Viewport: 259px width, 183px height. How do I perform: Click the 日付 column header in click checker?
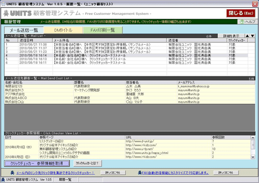pos(22,137)
